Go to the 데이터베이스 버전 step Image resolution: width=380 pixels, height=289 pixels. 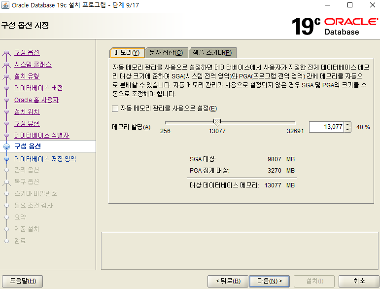39,88
